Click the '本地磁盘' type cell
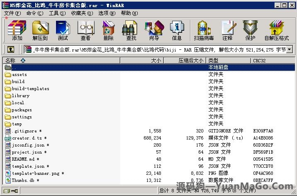The width and height of the screenshot is (297, 196). tap(218, 67)
